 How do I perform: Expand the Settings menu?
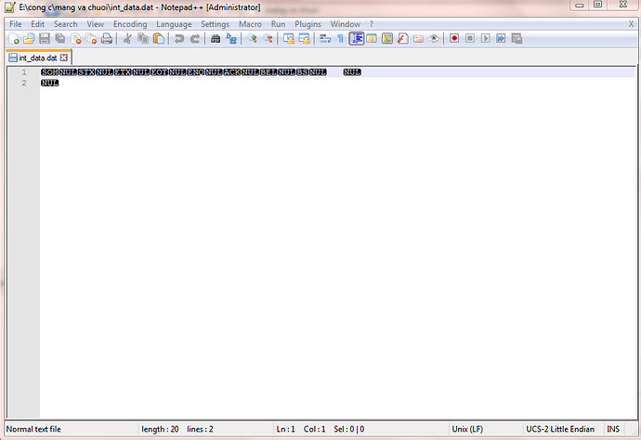215,23
